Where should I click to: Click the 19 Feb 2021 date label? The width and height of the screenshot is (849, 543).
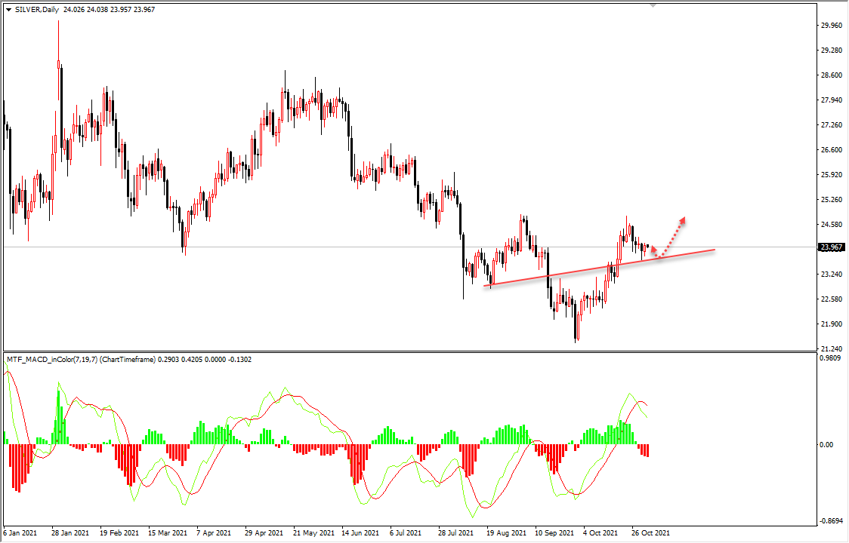(119, 532)
